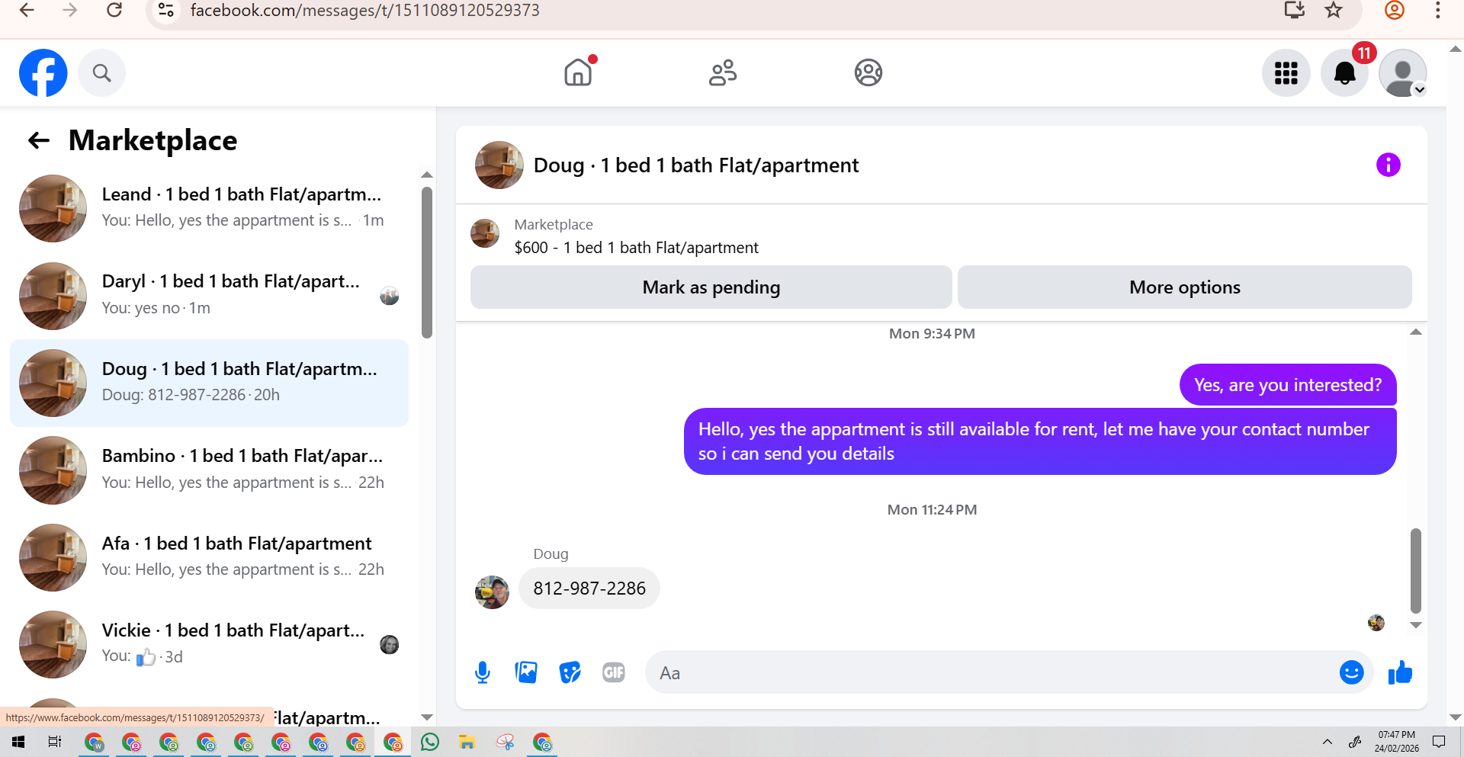Bookmark this page with star
Viewport: 1464px width, 757px height.
(1334, 10)
